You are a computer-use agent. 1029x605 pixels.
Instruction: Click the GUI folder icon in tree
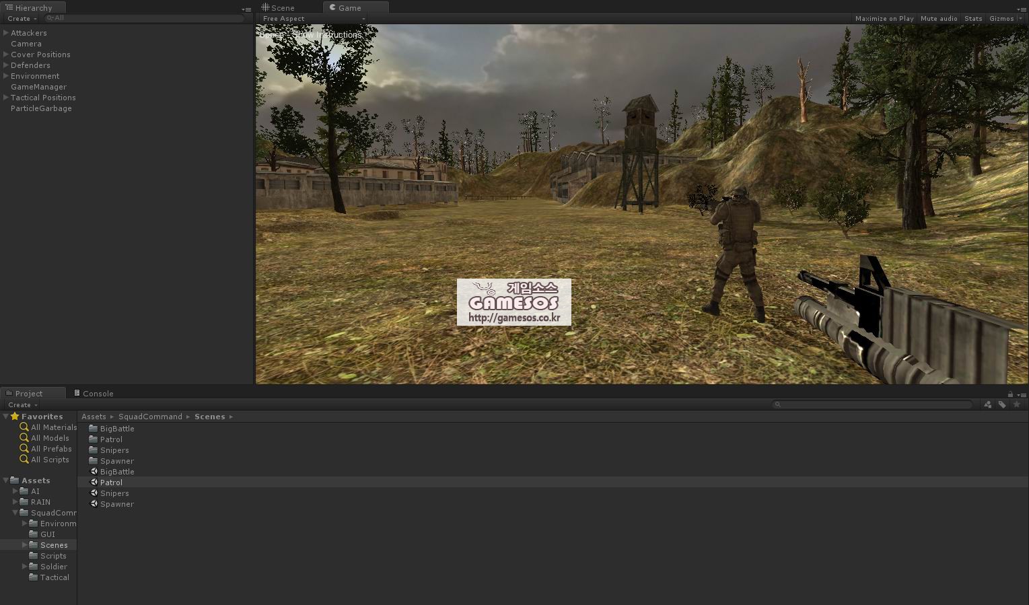click(x=33, y=534)
